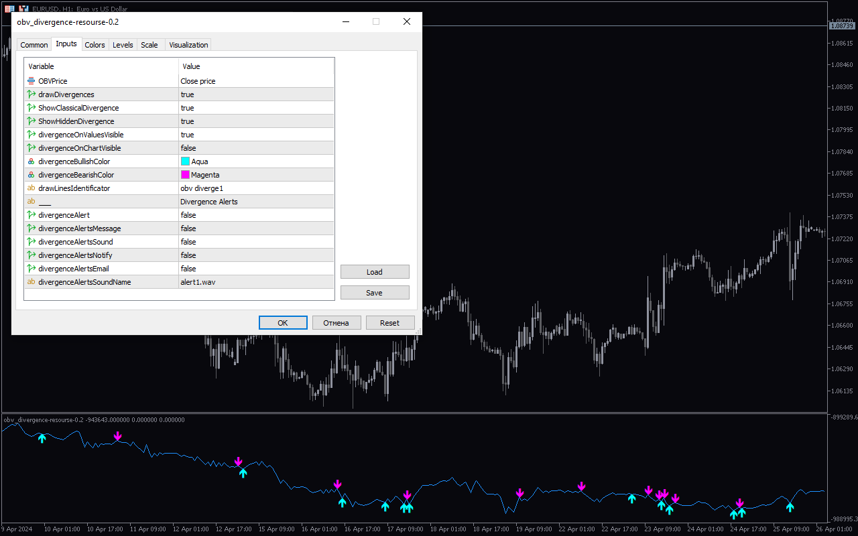The height and width of the screenshot is (536, 858).
Task: Toggle divergenceAlertsSound value false
Action: click(x=256, y=242)
